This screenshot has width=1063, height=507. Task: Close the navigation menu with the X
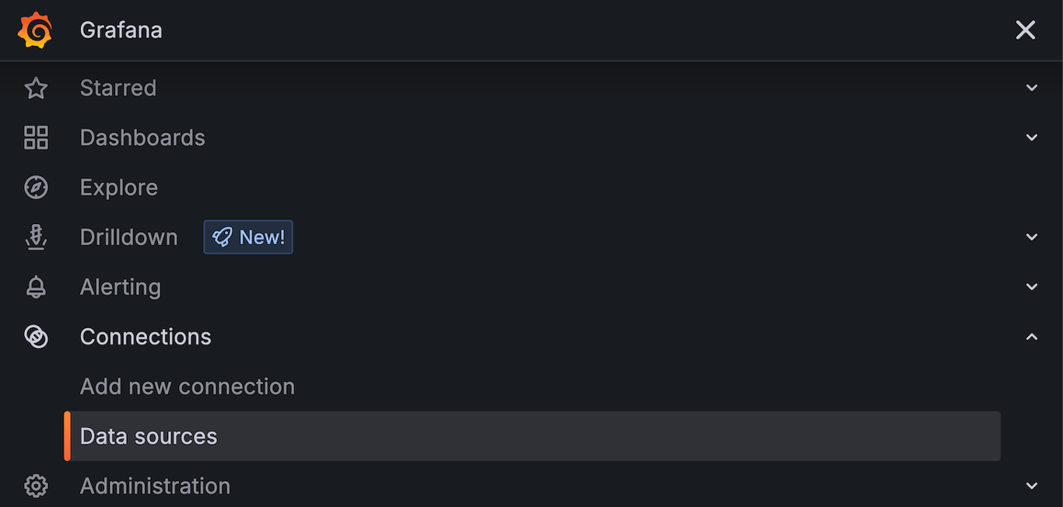pyautogui.click(x=1026, y=30)
